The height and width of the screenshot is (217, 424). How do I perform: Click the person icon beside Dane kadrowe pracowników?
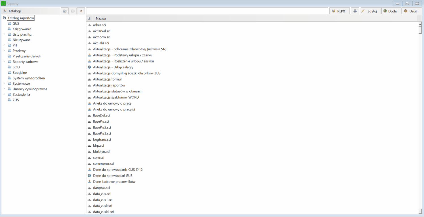(x=89, y=182)
